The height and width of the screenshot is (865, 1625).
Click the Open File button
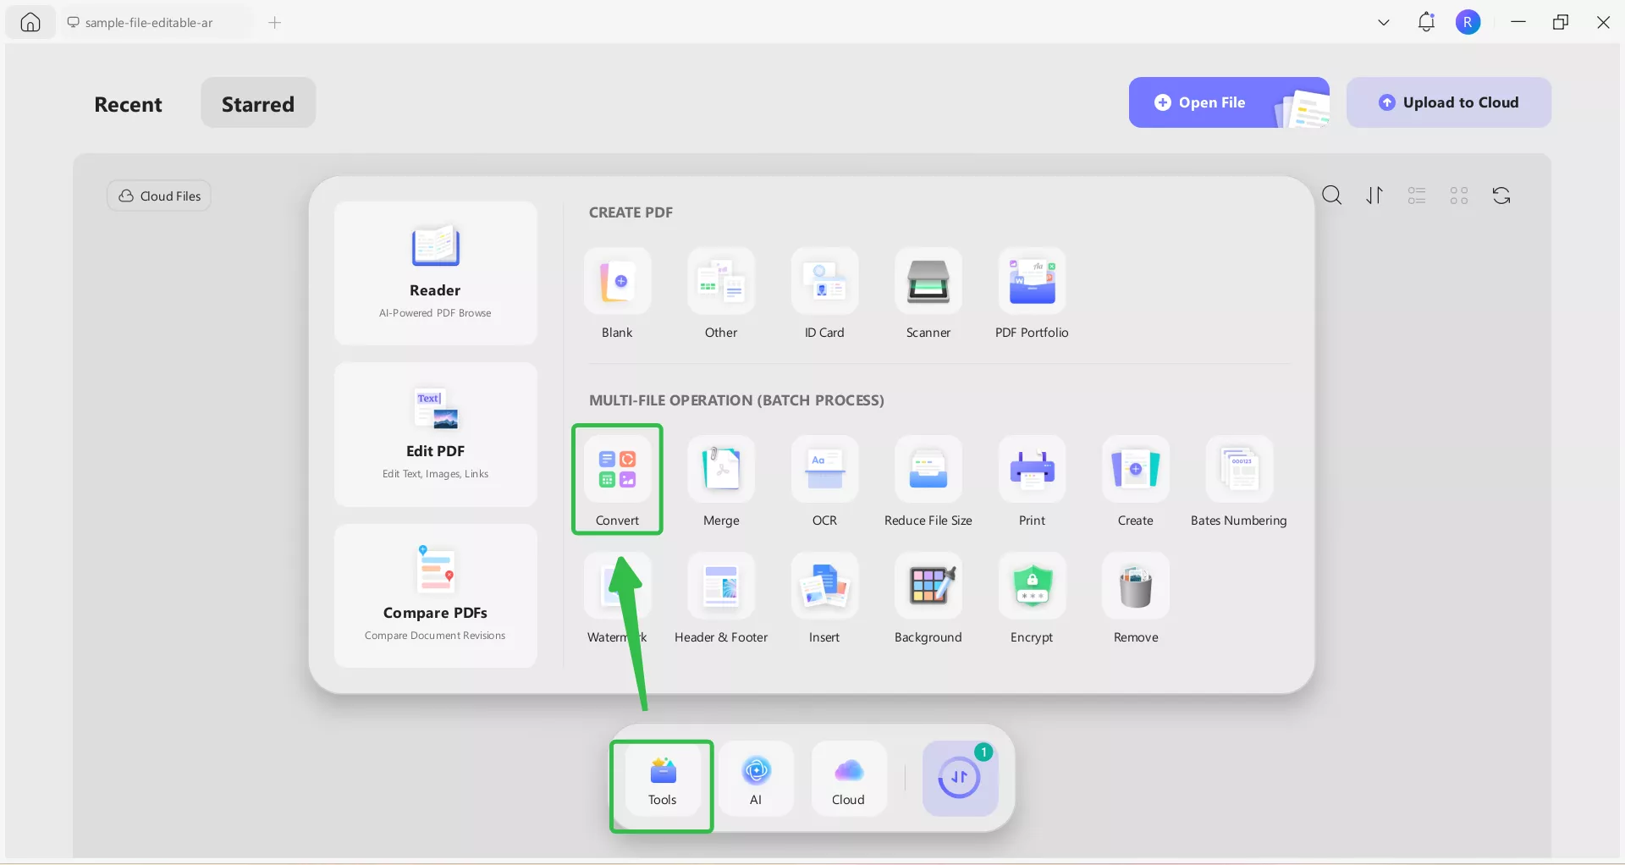pos(1229,102)
